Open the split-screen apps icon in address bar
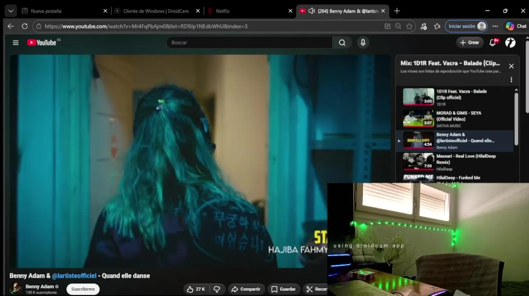The width and height of the screenshot is (529, 296). click(387, 26)
